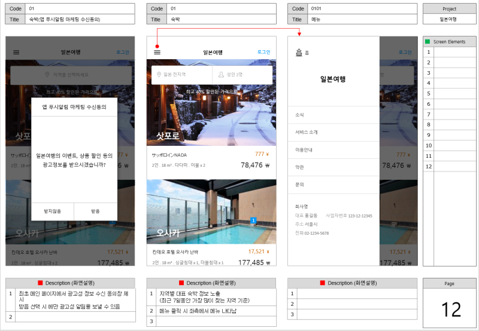This screenshot has height=331, width=479.
Task: Click dimmed 로그인 behind the menu drawer
Action: pos(405,53)
